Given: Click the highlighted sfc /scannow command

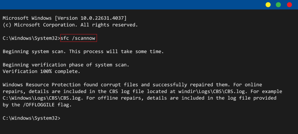Looking at the screenshot, I should pos(79,38).
